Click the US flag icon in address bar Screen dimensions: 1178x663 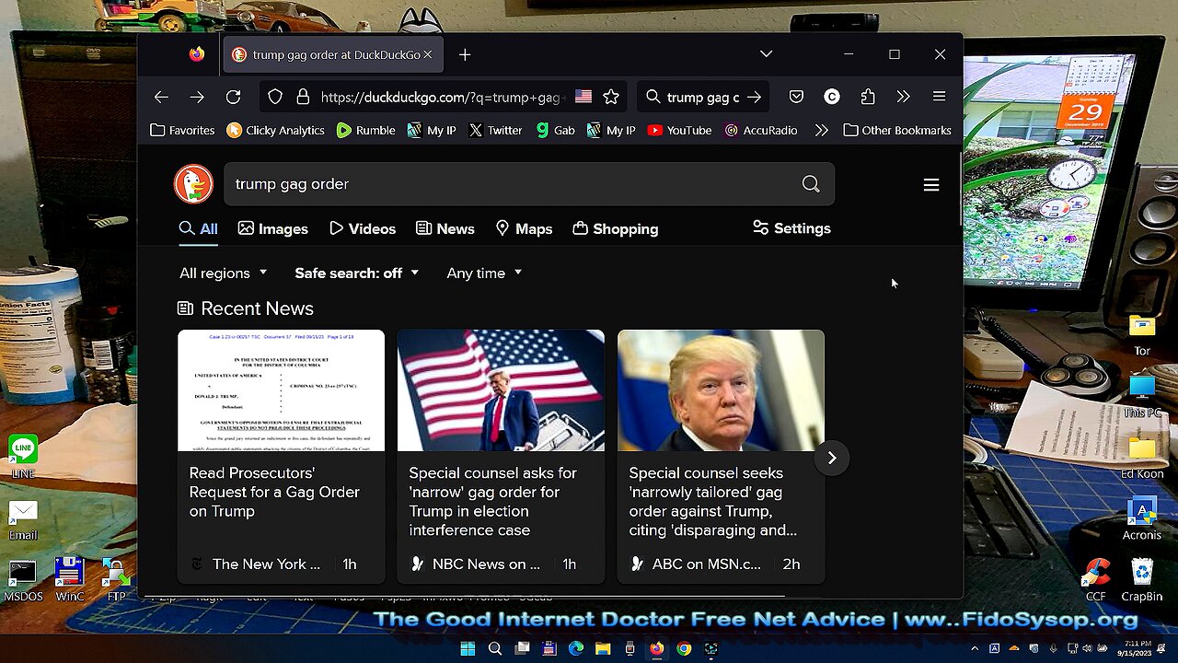[x=583, y=97]
